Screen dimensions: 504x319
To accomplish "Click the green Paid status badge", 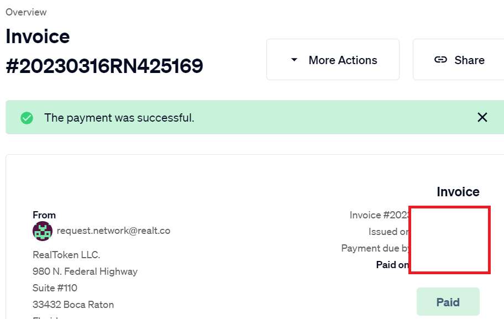I will tap(448, 302).
